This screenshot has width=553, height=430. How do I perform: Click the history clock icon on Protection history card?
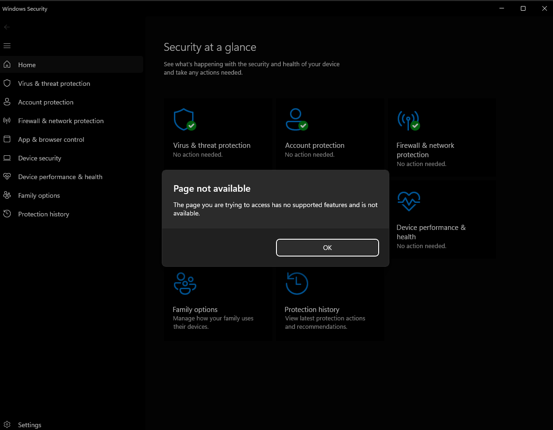pyautogui.click(x=297, y=284)
